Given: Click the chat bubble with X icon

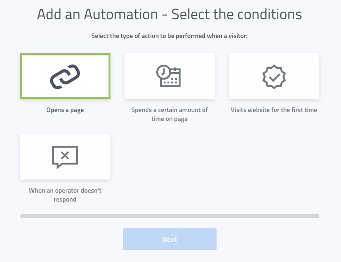Looking at the screenshot, I should click(x=65, y=157).
